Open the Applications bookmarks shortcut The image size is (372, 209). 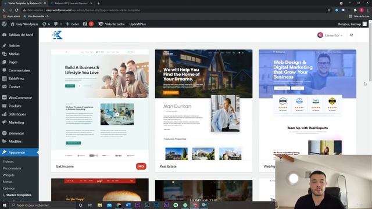coord(12,16)
